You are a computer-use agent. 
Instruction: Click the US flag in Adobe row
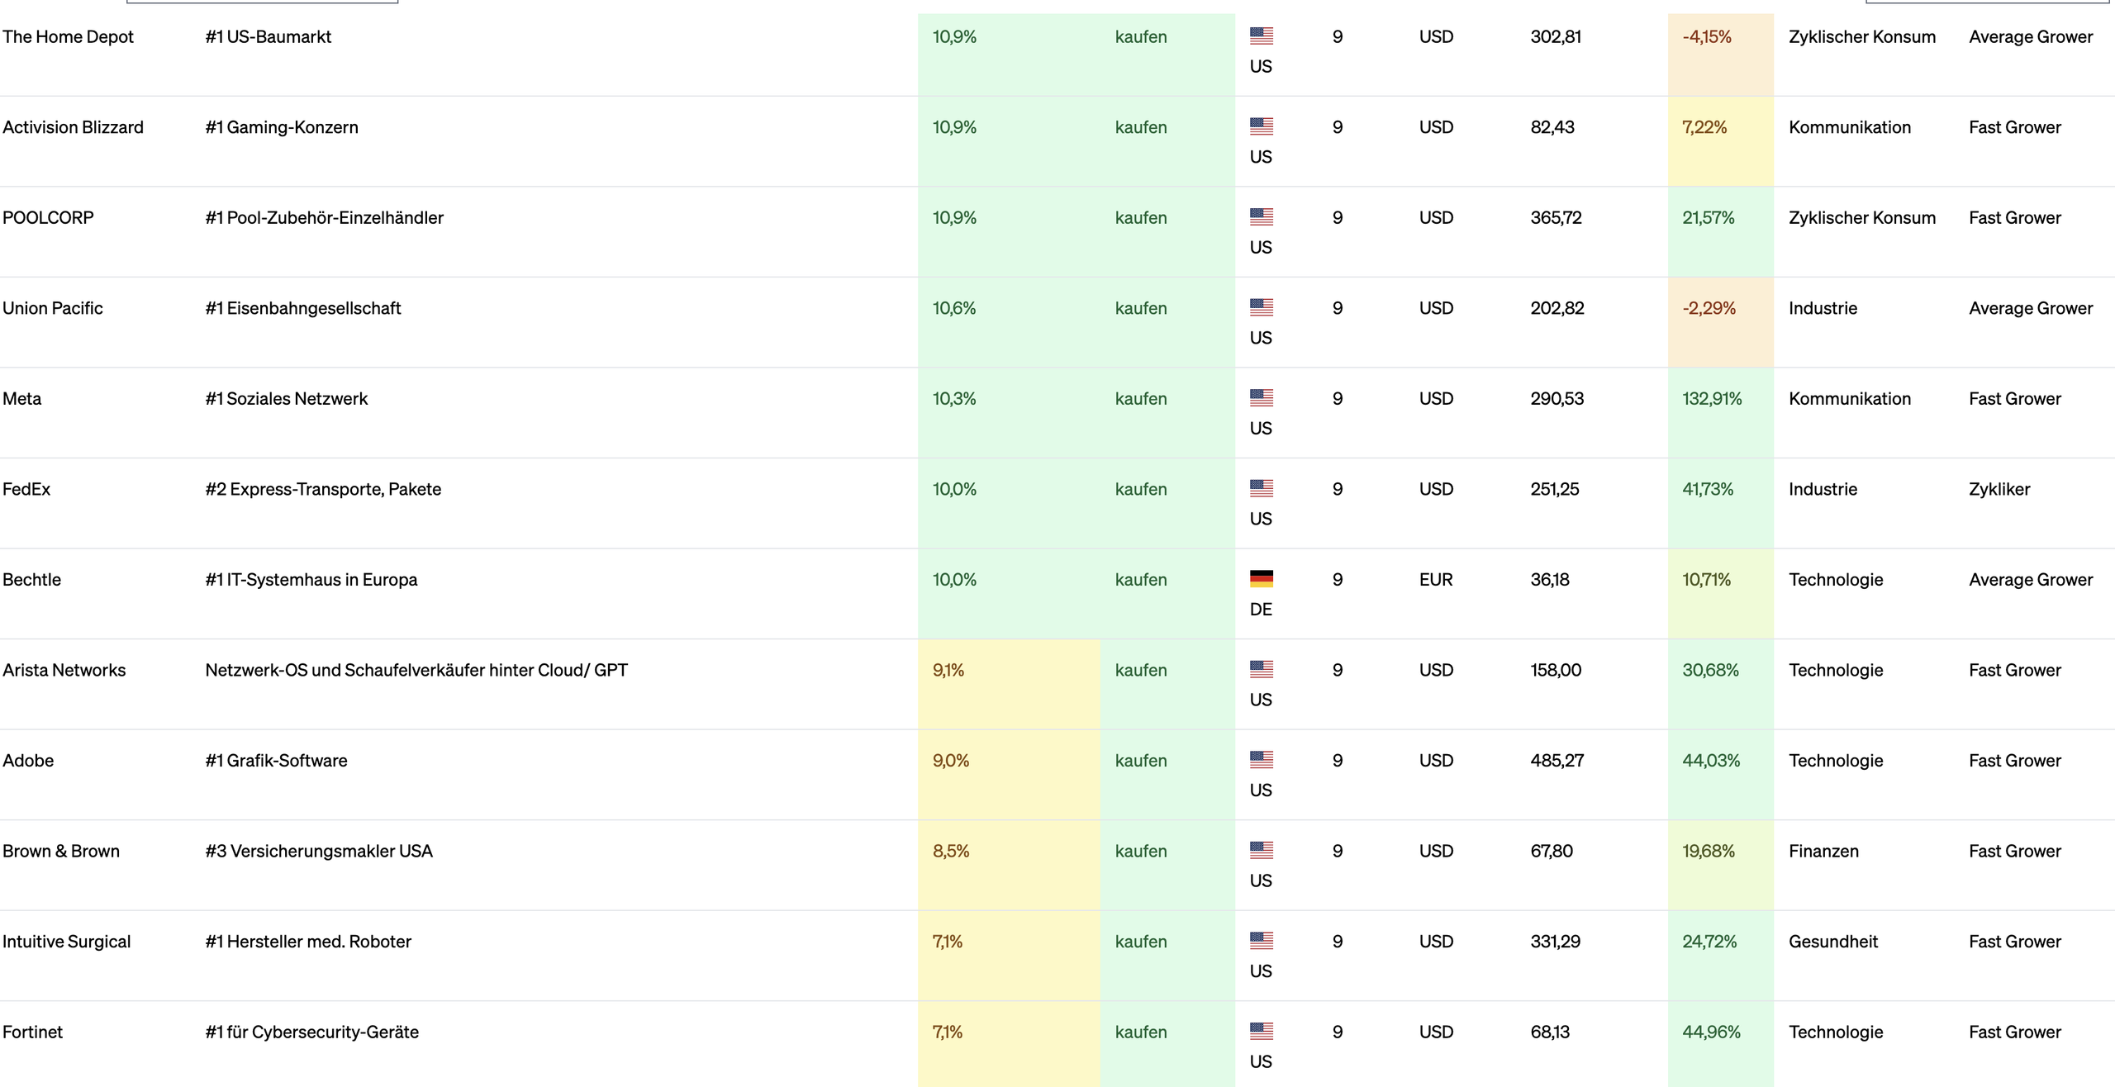(x=1261, y=759)
